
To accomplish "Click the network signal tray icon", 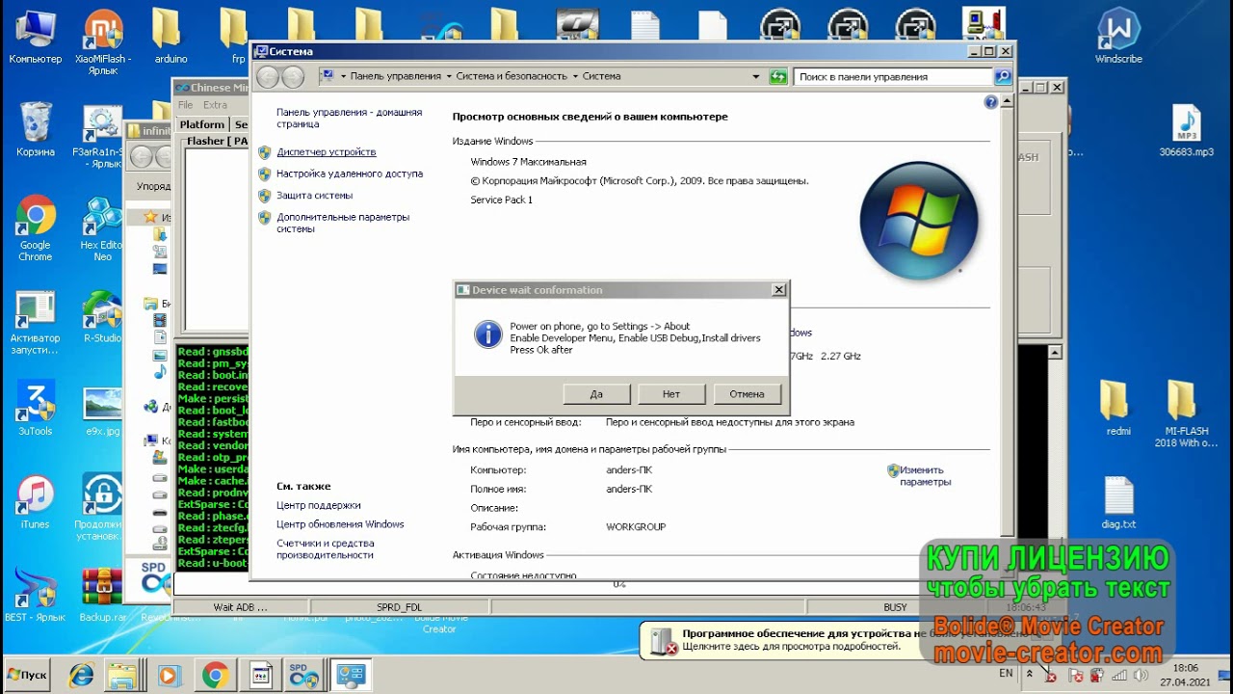I will pyautogui.click(x=1119, y=676).
